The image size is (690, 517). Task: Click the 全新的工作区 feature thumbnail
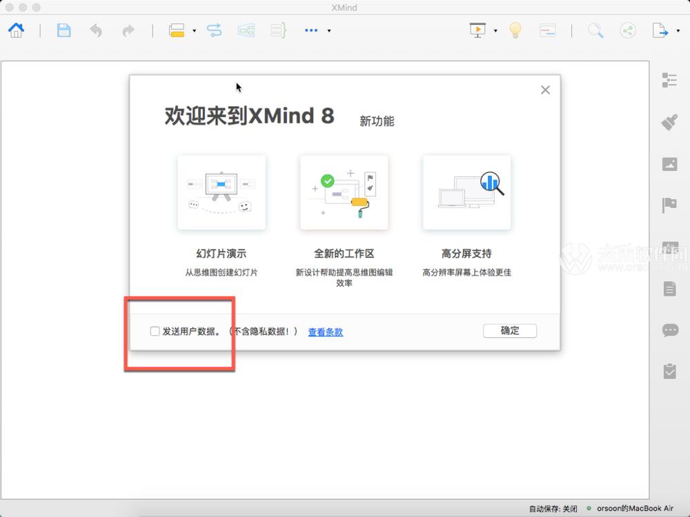point(344,192)
